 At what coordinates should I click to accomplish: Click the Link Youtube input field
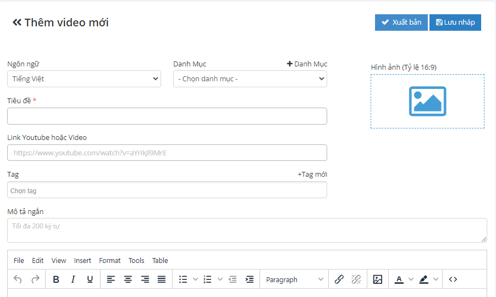pos(167,153)
